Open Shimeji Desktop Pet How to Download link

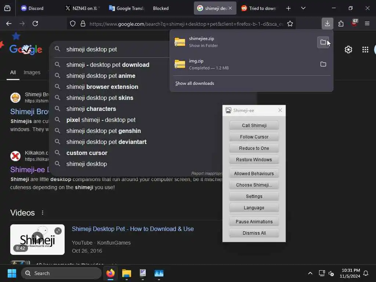[x=133, y=229]
